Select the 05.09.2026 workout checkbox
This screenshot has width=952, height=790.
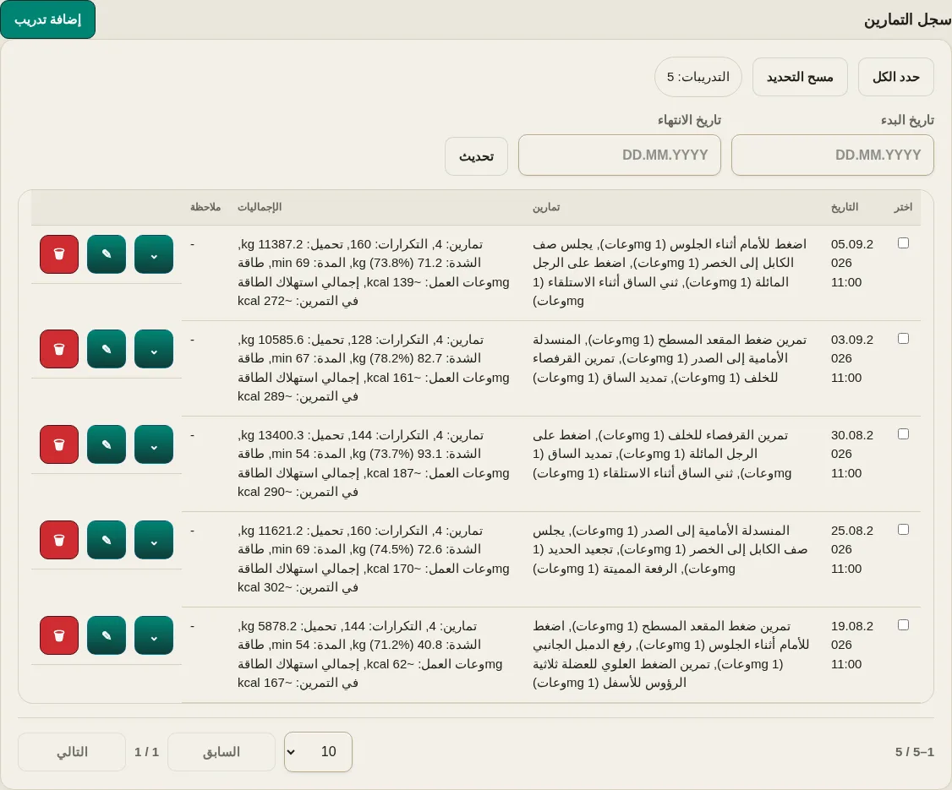[x=904, y=242]
